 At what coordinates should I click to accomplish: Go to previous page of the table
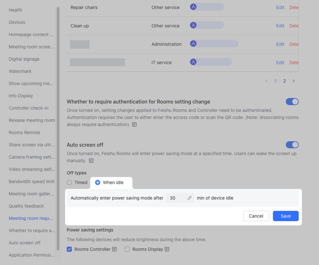pyautogui.click(x=266, y=81)
